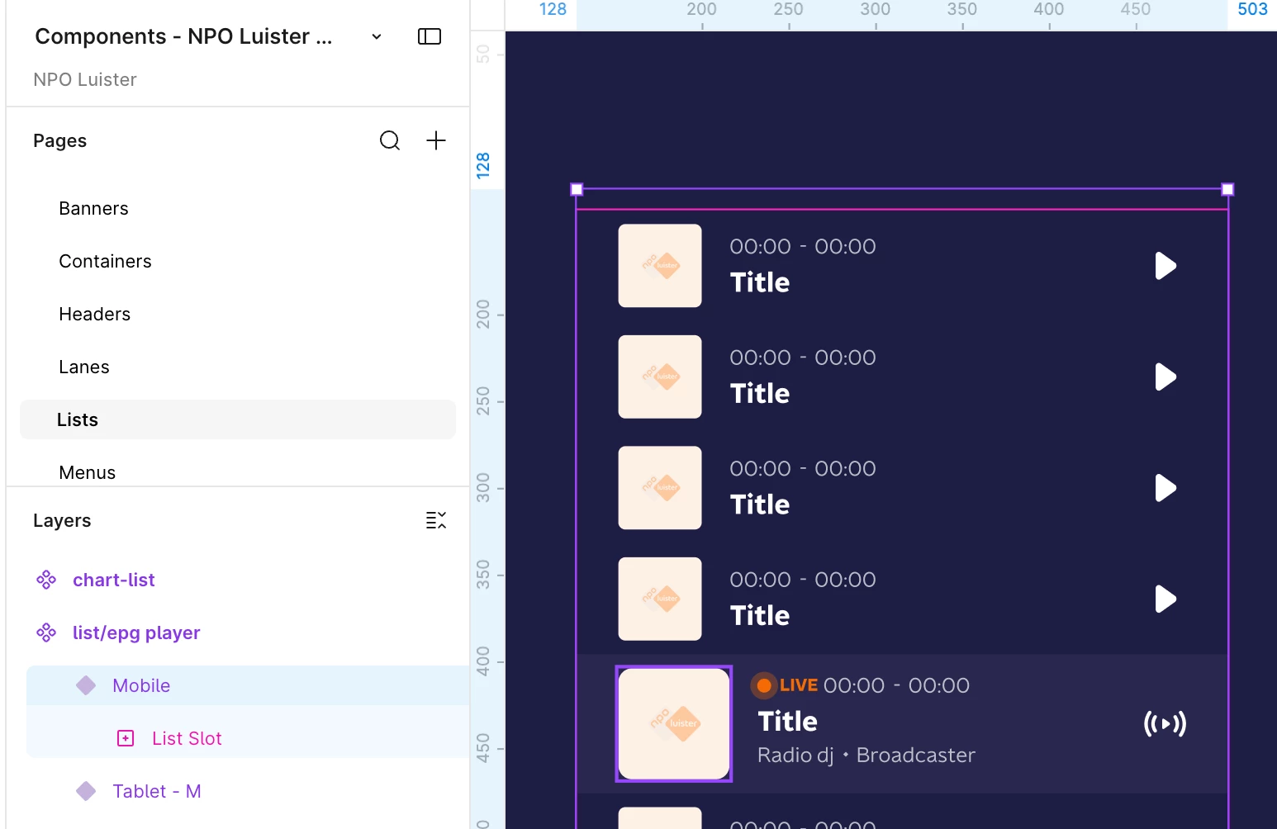Click the slot icon beside List Slot
The height and width of the screenshot is (829, 1277).
126,738
